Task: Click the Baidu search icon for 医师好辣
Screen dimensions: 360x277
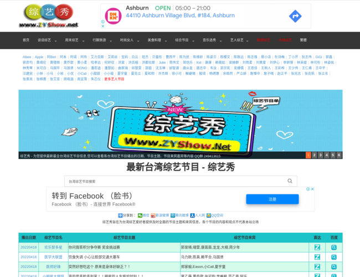Action: (334, 266)
